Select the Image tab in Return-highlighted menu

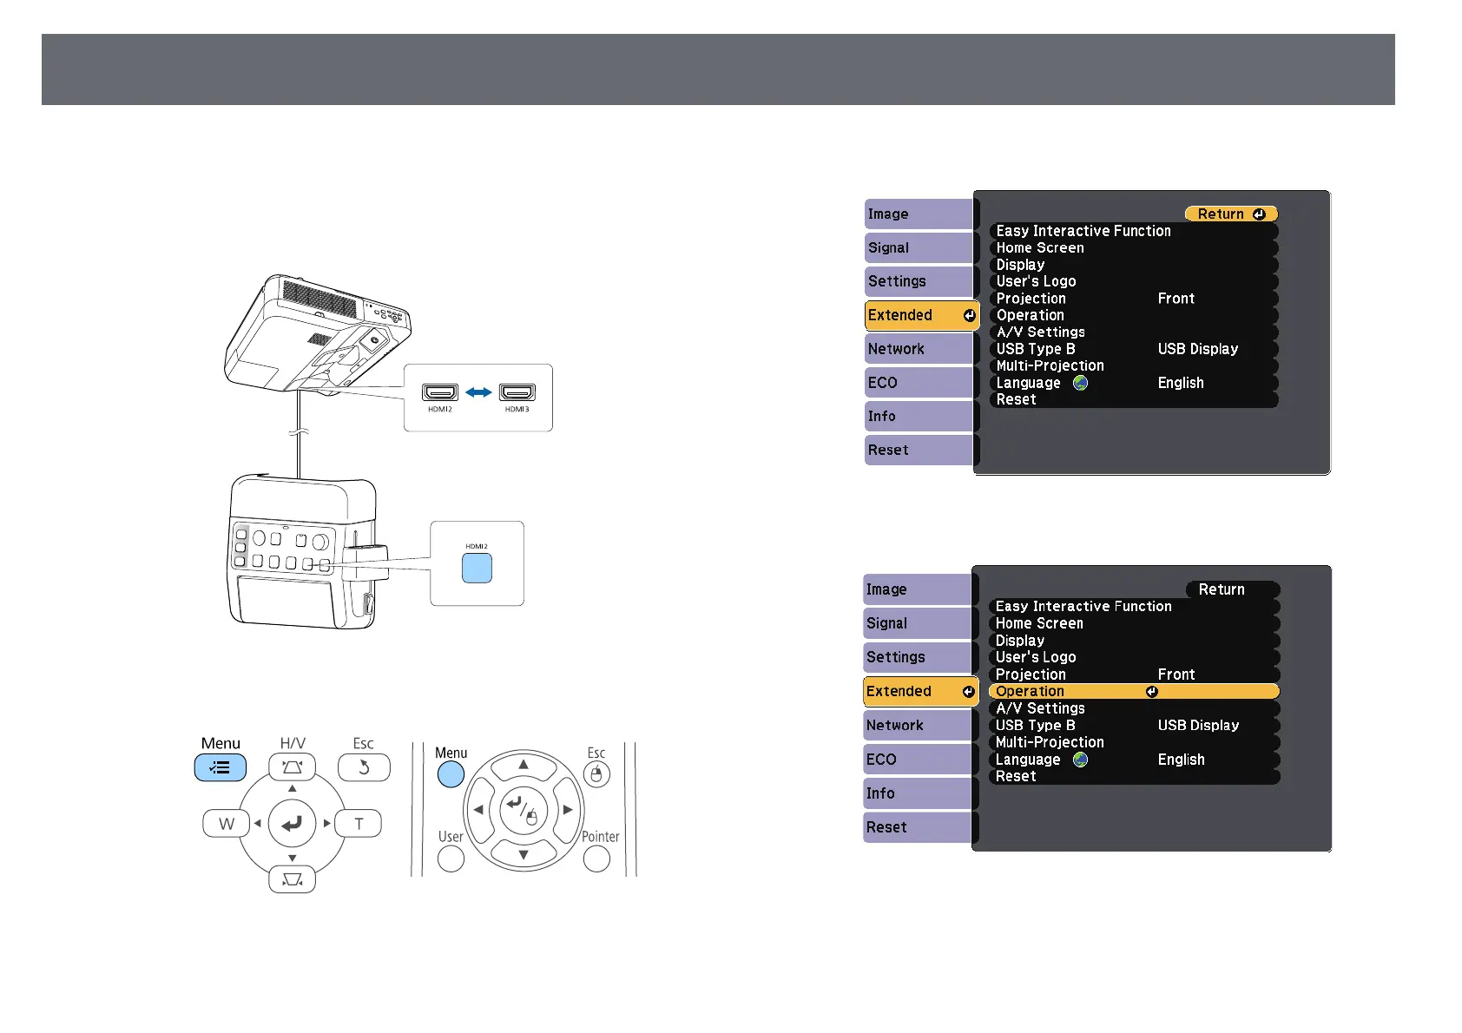[919, 214]
